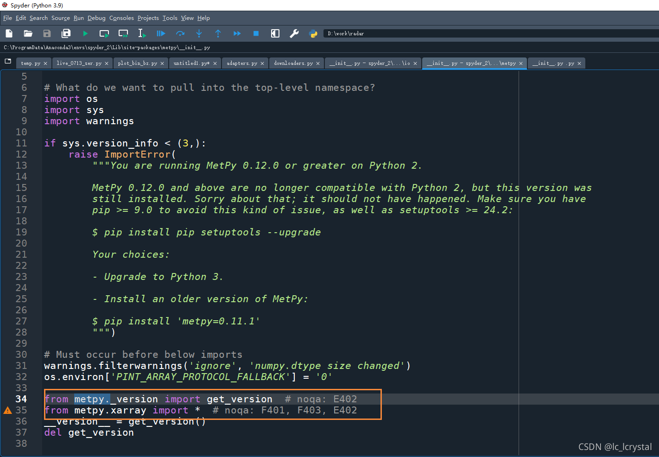Viewport: 659px width, 457px height.
Task: Continue execution until next breakpoint icon
Action: coord(237,33)
